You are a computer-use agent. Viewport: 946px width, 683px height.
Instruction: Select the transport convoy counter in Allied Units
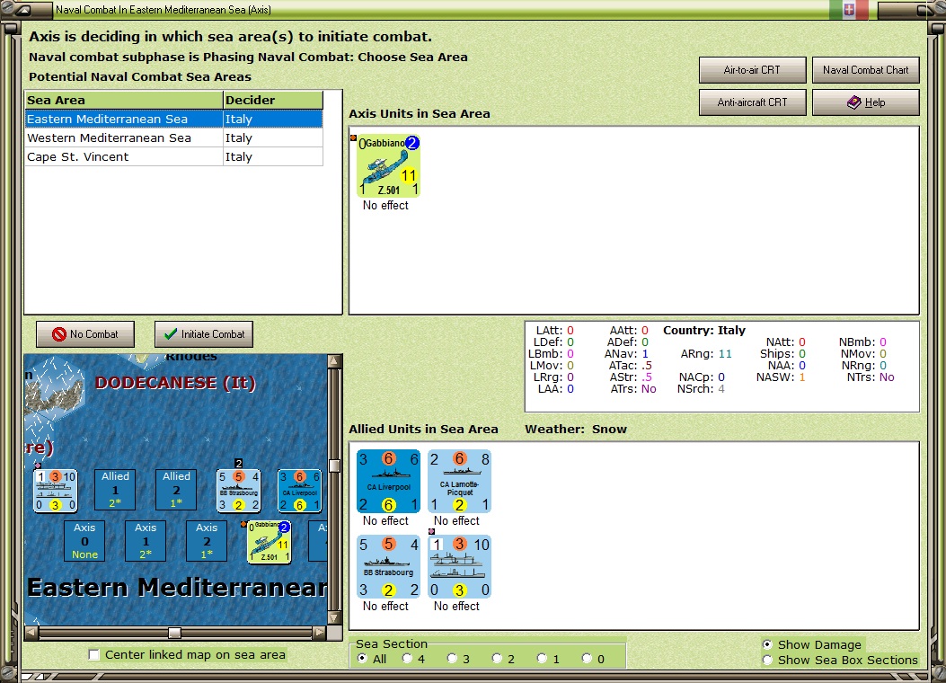[459, 566]
